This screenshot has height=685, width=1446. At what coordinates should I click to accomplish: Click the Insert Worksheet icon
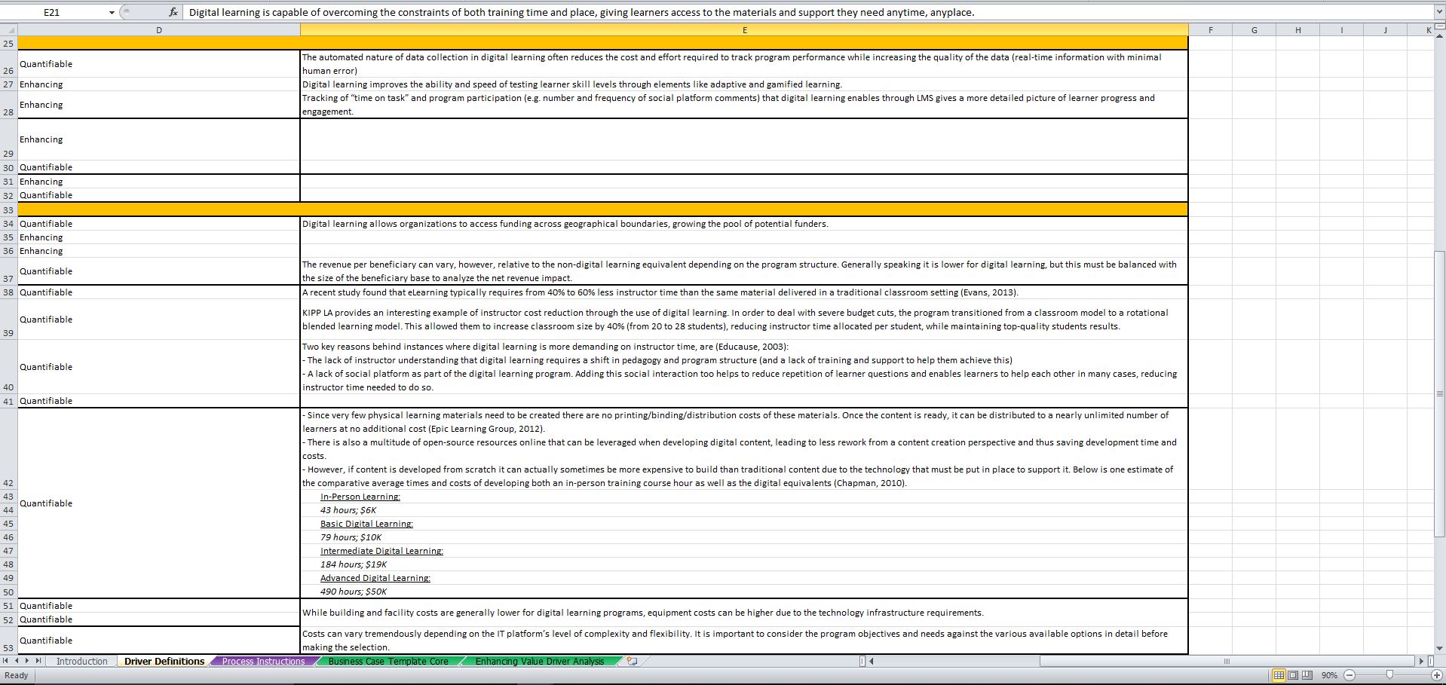pos(633,662)
